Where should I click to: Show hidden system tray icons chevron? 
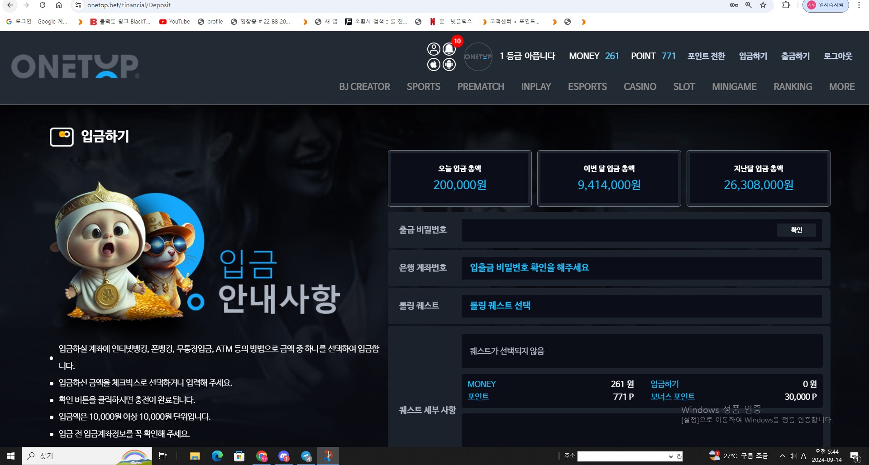point(782,456)
